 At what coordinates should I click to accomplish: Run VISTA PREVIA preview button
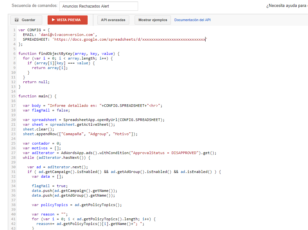(67, 20)
